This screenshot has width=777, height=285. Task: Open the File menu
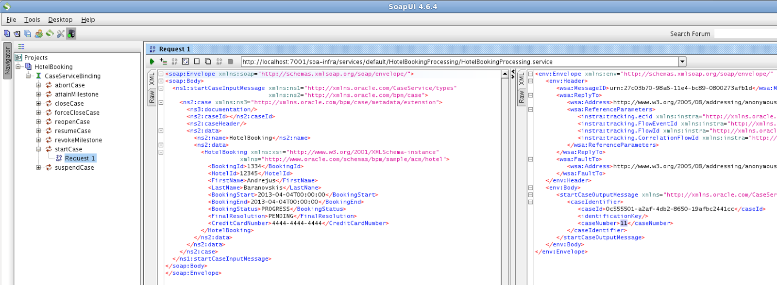click(11, 19)
